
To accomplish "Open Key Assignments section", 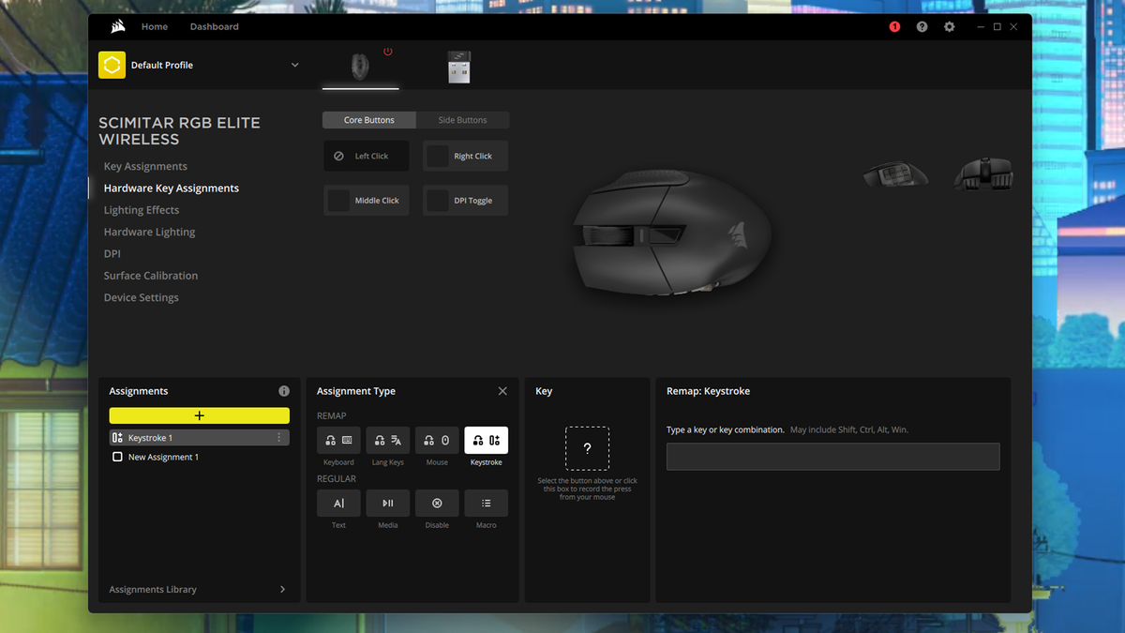I will click(x=145, y=166).
